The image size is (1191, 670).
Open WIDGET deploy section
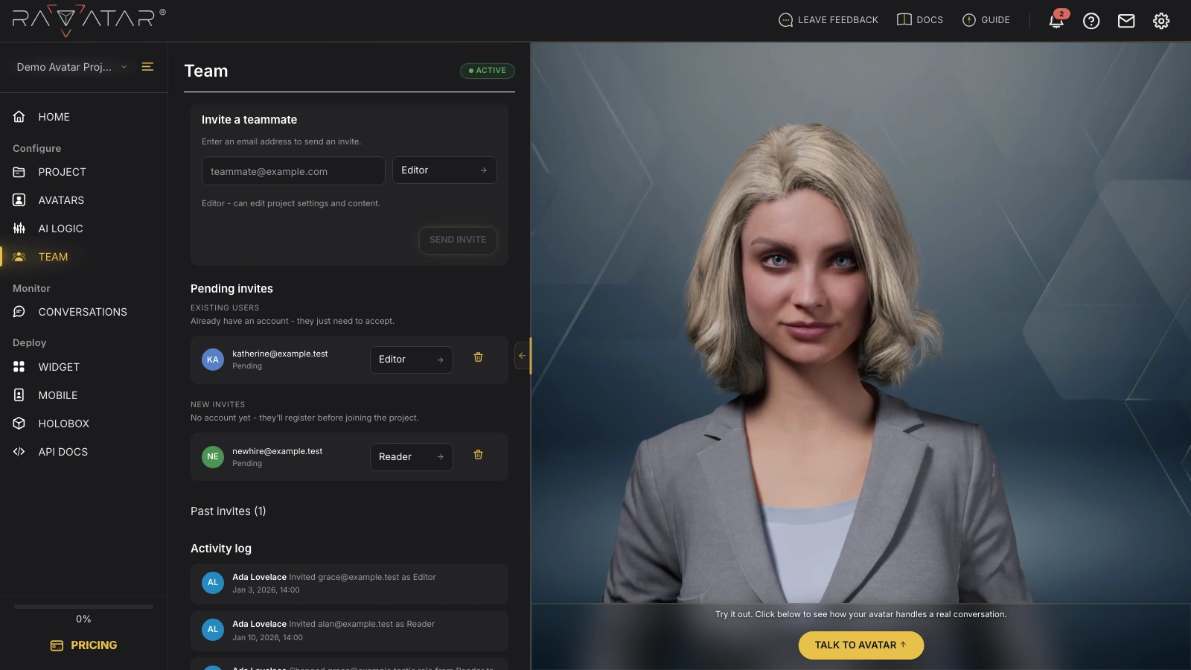pos(59,367)
